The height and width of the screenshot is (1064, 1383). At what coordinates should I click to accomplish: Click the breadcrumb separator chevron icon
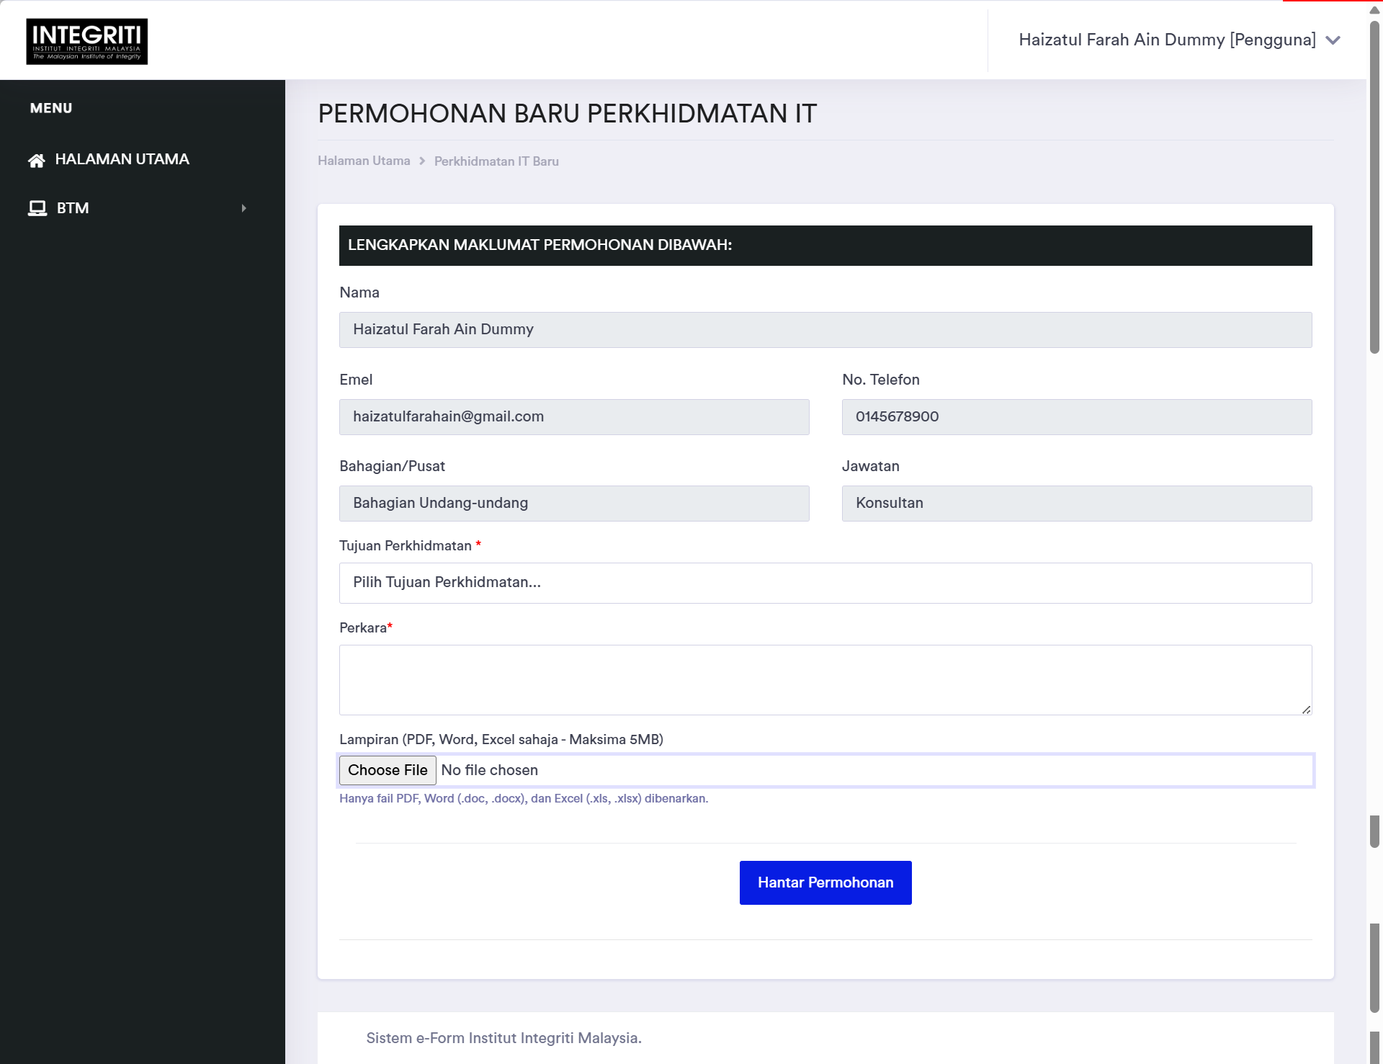(422, 161)
